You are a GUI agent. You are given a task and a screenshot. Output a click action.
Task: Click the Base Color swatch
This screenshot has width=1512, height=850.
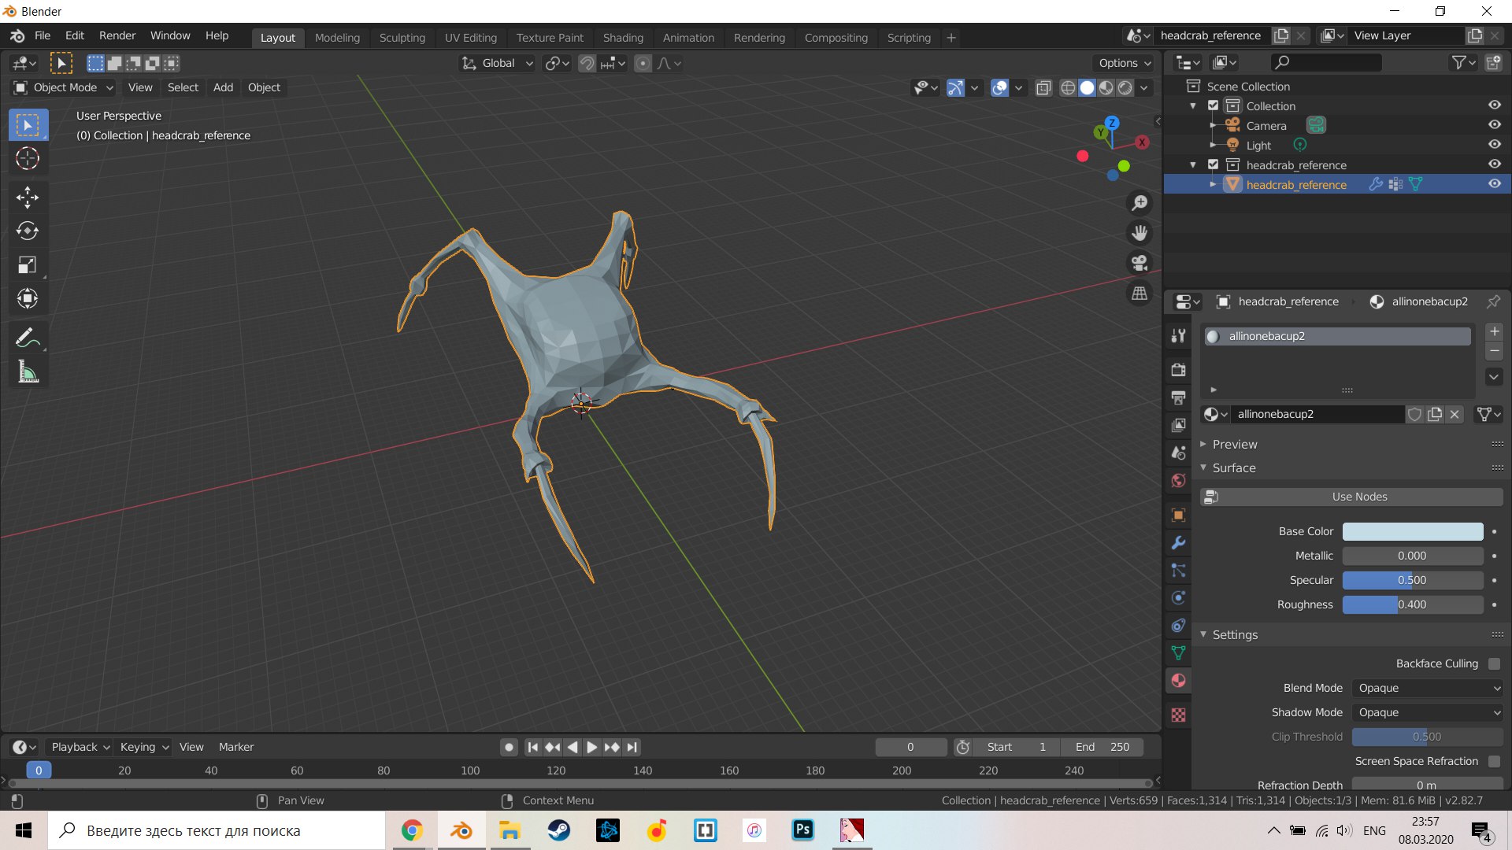pyautogui.click(x=1413, y=532)
